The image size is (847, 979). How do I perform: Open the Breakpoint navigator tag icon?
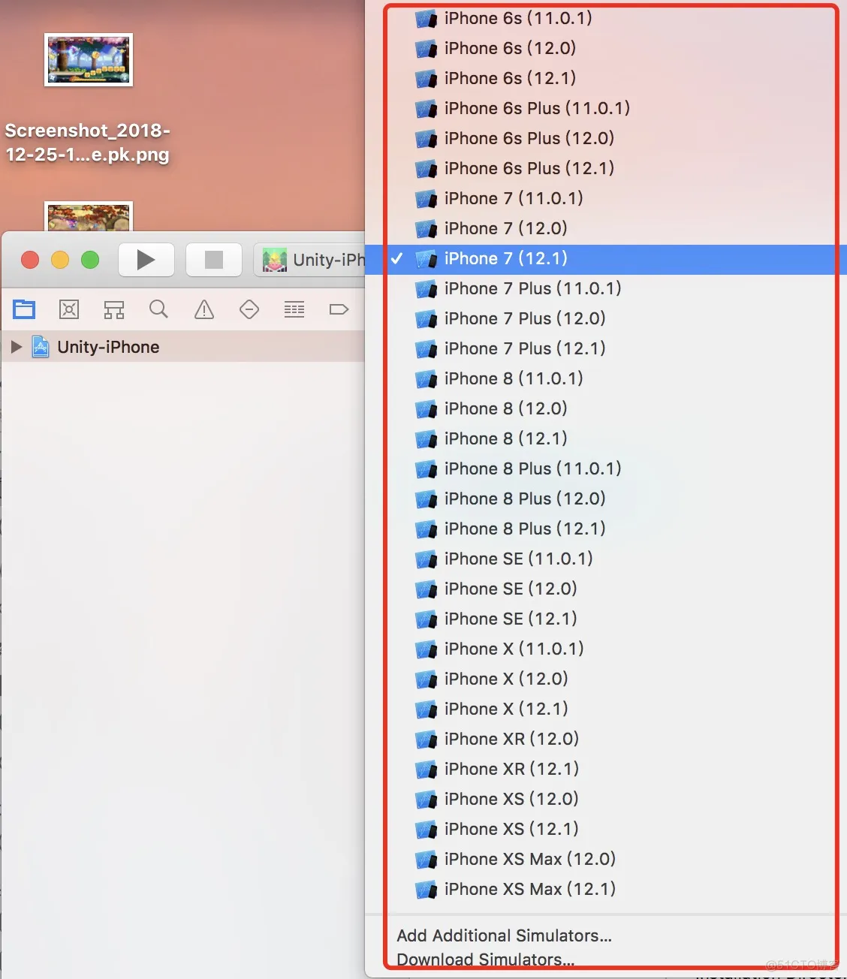pyautogui.click(x=339, y=309)
